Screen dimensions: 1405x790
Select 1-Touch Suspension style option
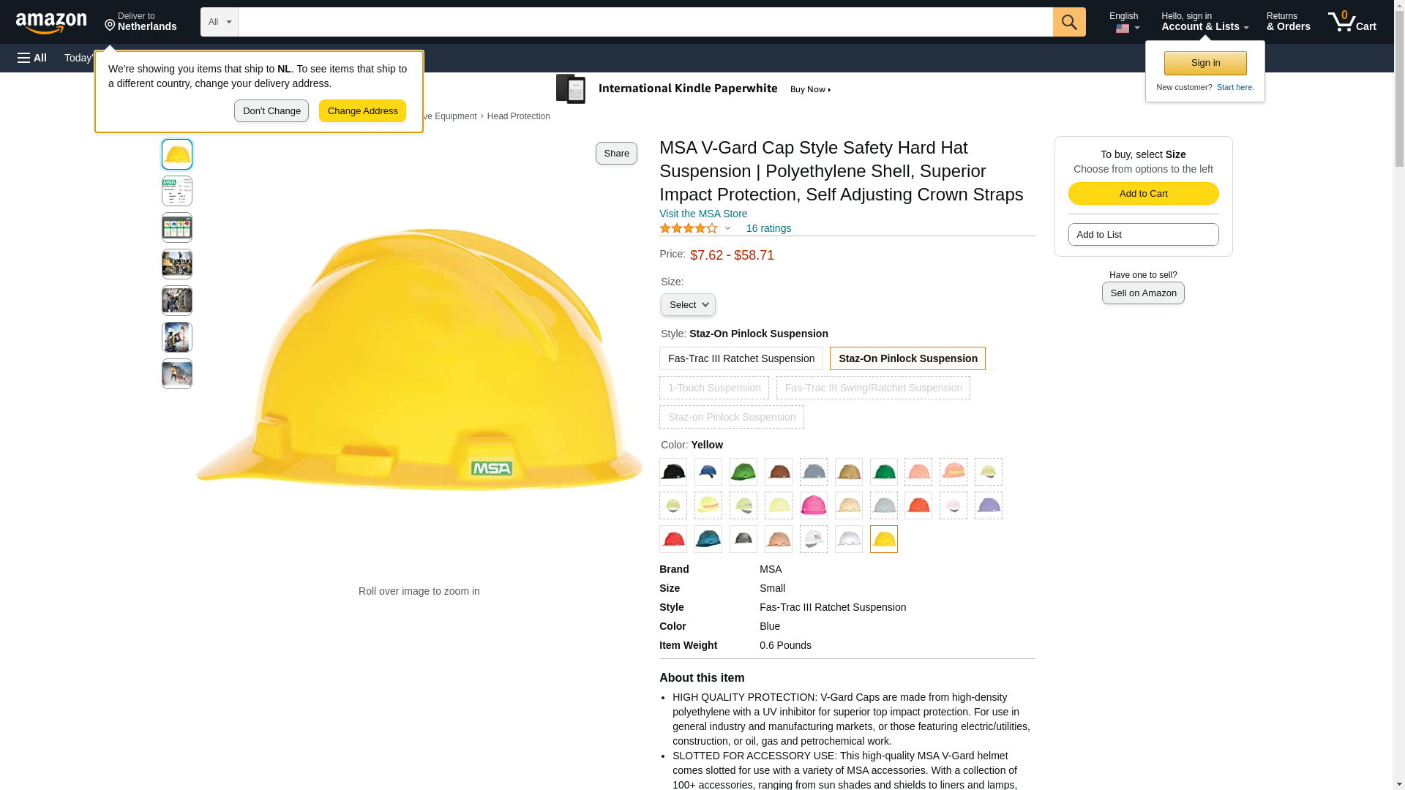pos(713,388)
